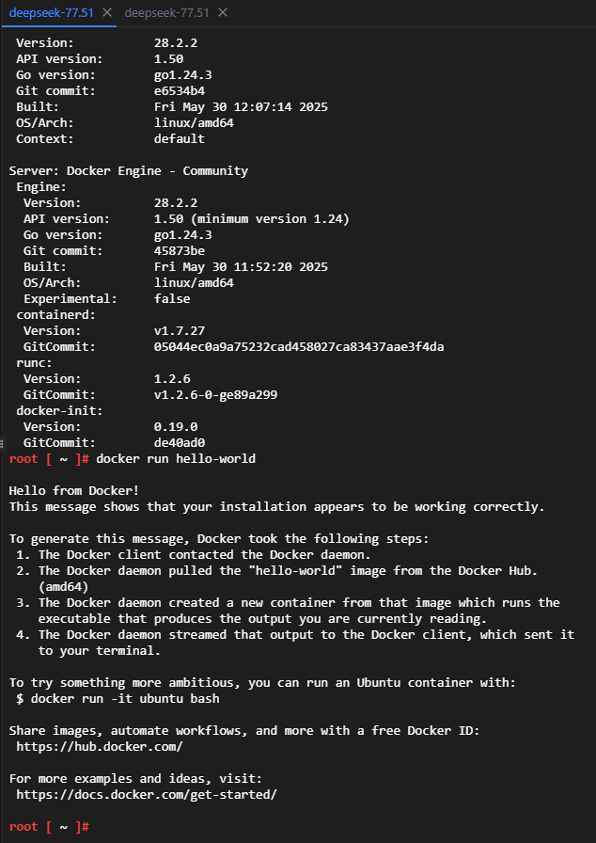Click the drag handle icon on left edge
Image resolution: width=596 pixels, height=843 pixels.
click(4, 442)
